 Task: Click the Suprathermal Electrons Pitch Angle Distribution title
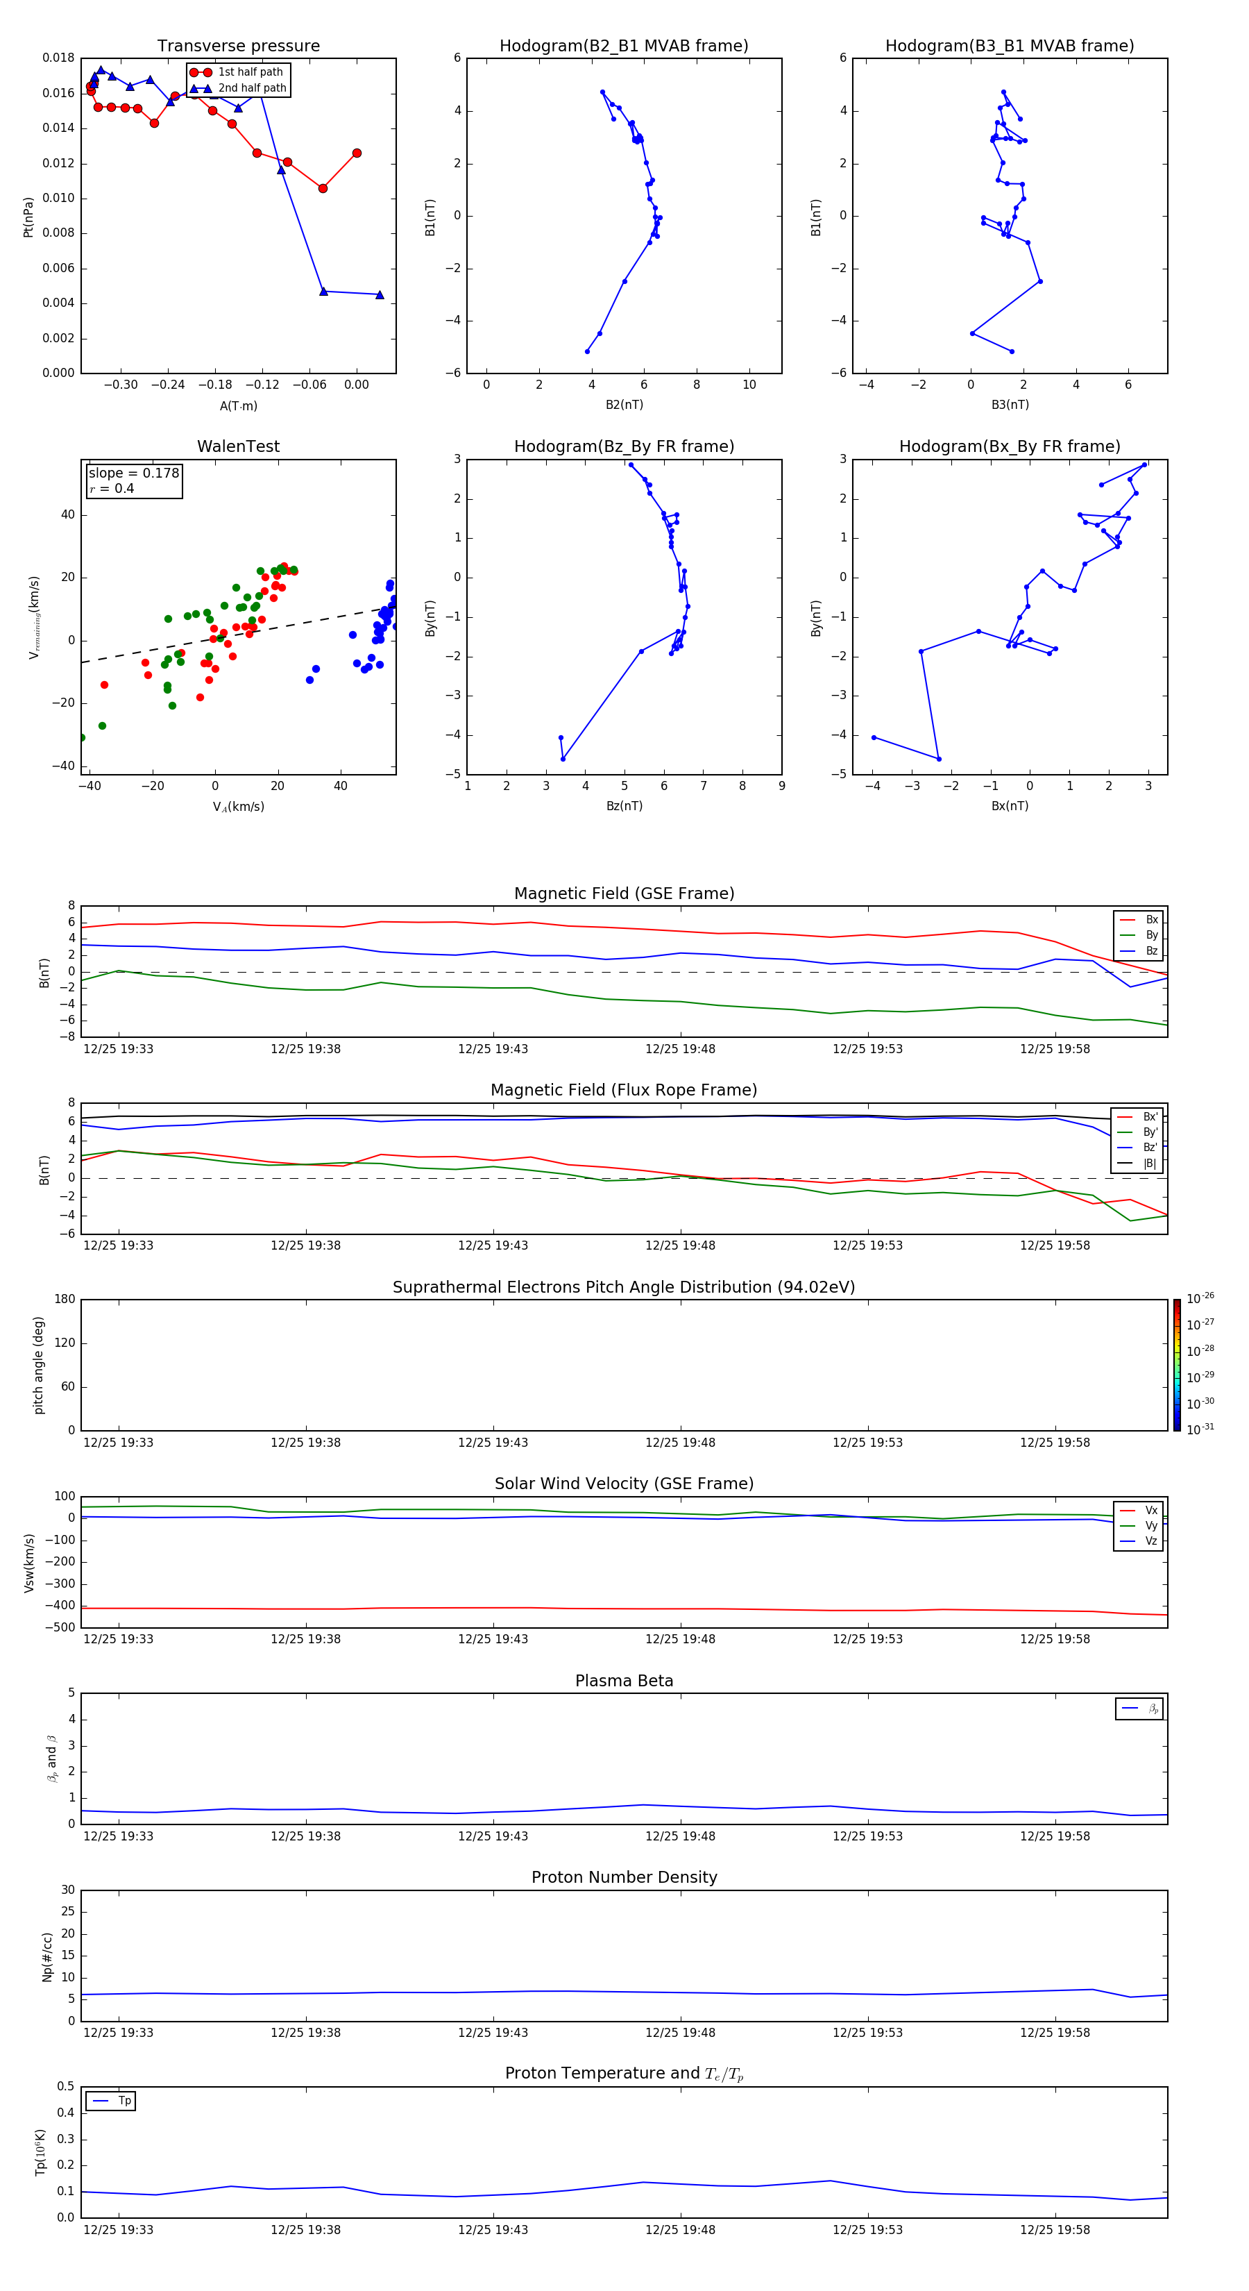624,1288
